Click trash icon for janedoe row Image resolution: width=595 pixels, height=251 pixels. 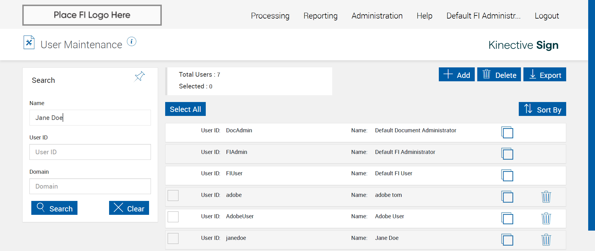(546, 240)
